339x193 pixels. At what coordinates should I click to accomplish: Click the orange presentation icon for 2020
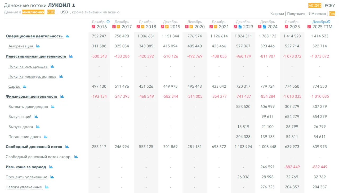[x=191, y=27]
